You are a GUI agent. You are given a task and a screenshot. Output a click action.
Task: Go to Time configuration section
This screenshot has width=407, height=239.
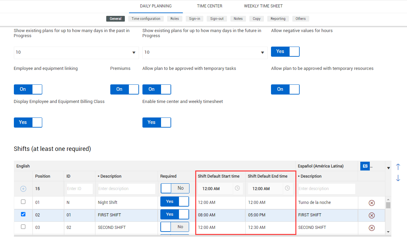(x=146, y=19)
